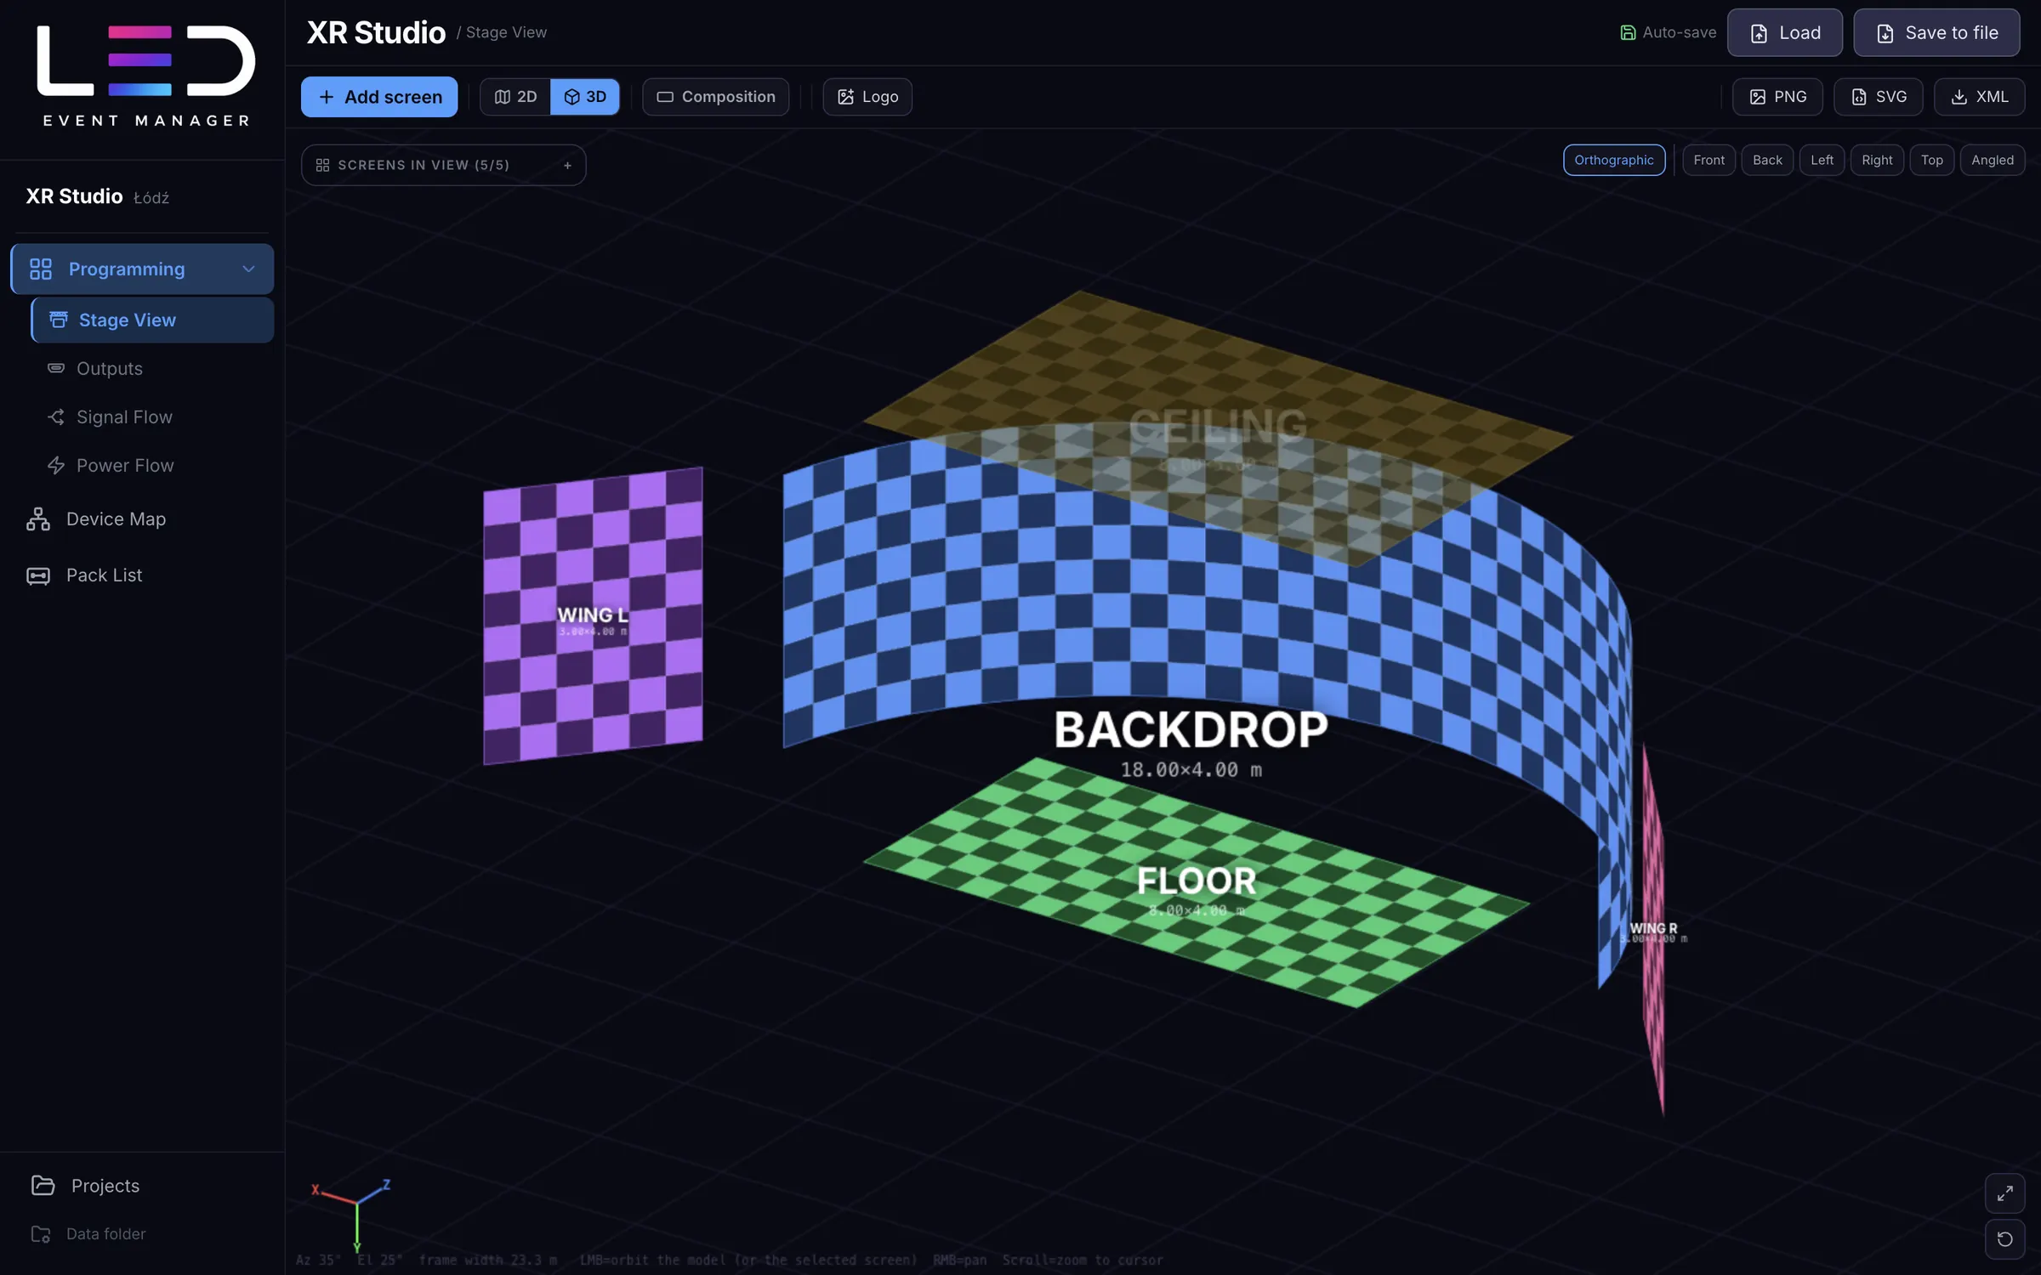Toggle fullscreen for the 3D viewport
2041x1275 pixels.
click(2004, 1193)
